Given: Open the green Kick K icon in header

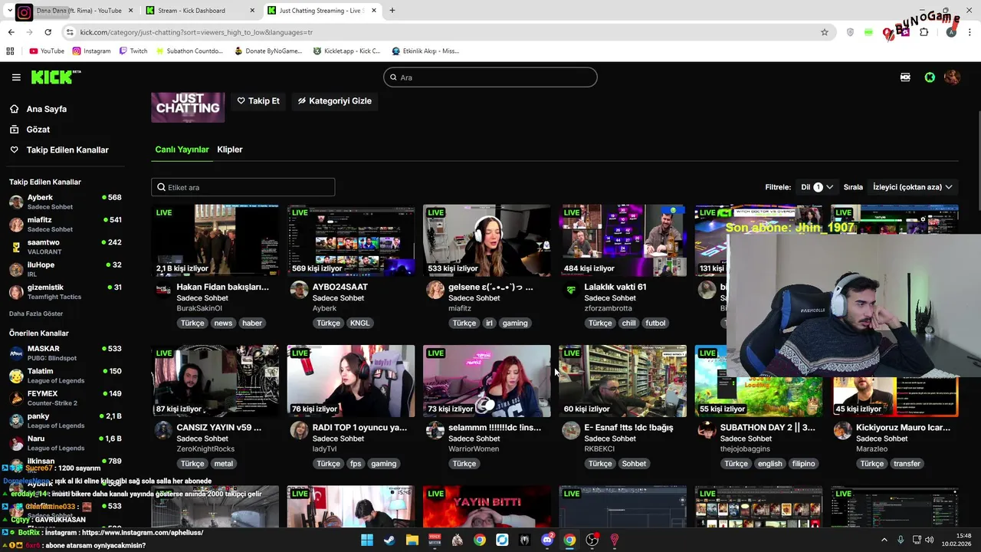Looking at the screenshot, I should (930, 77).
